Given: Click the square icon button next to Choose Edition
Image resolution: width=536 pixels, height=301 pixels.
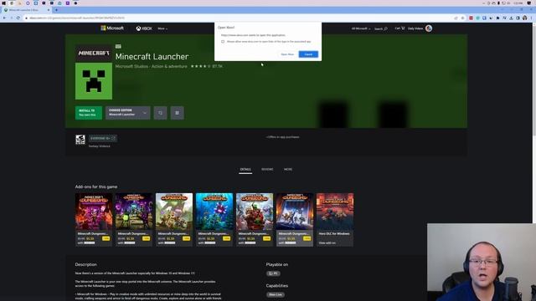Looking at the screenshot, I should [x=160, y=113].
